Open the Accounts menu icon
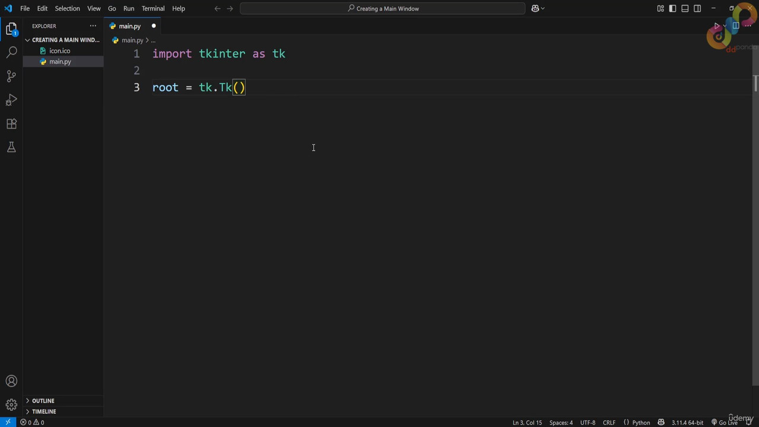Image resolution: width=759 pixels, height=427 pixels. click(x=11, y=381)
